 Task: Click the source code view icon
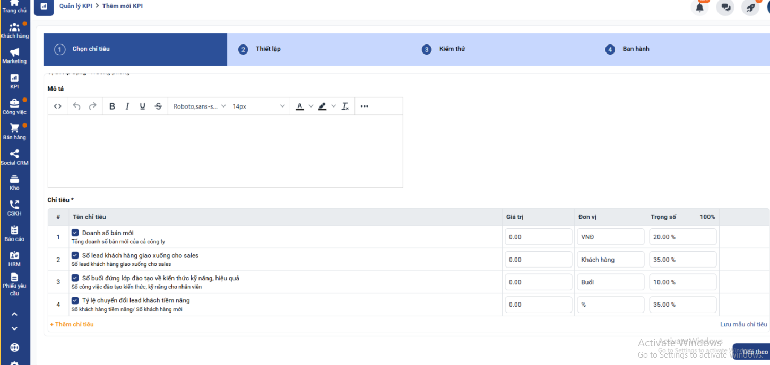(x=58, y=106)
